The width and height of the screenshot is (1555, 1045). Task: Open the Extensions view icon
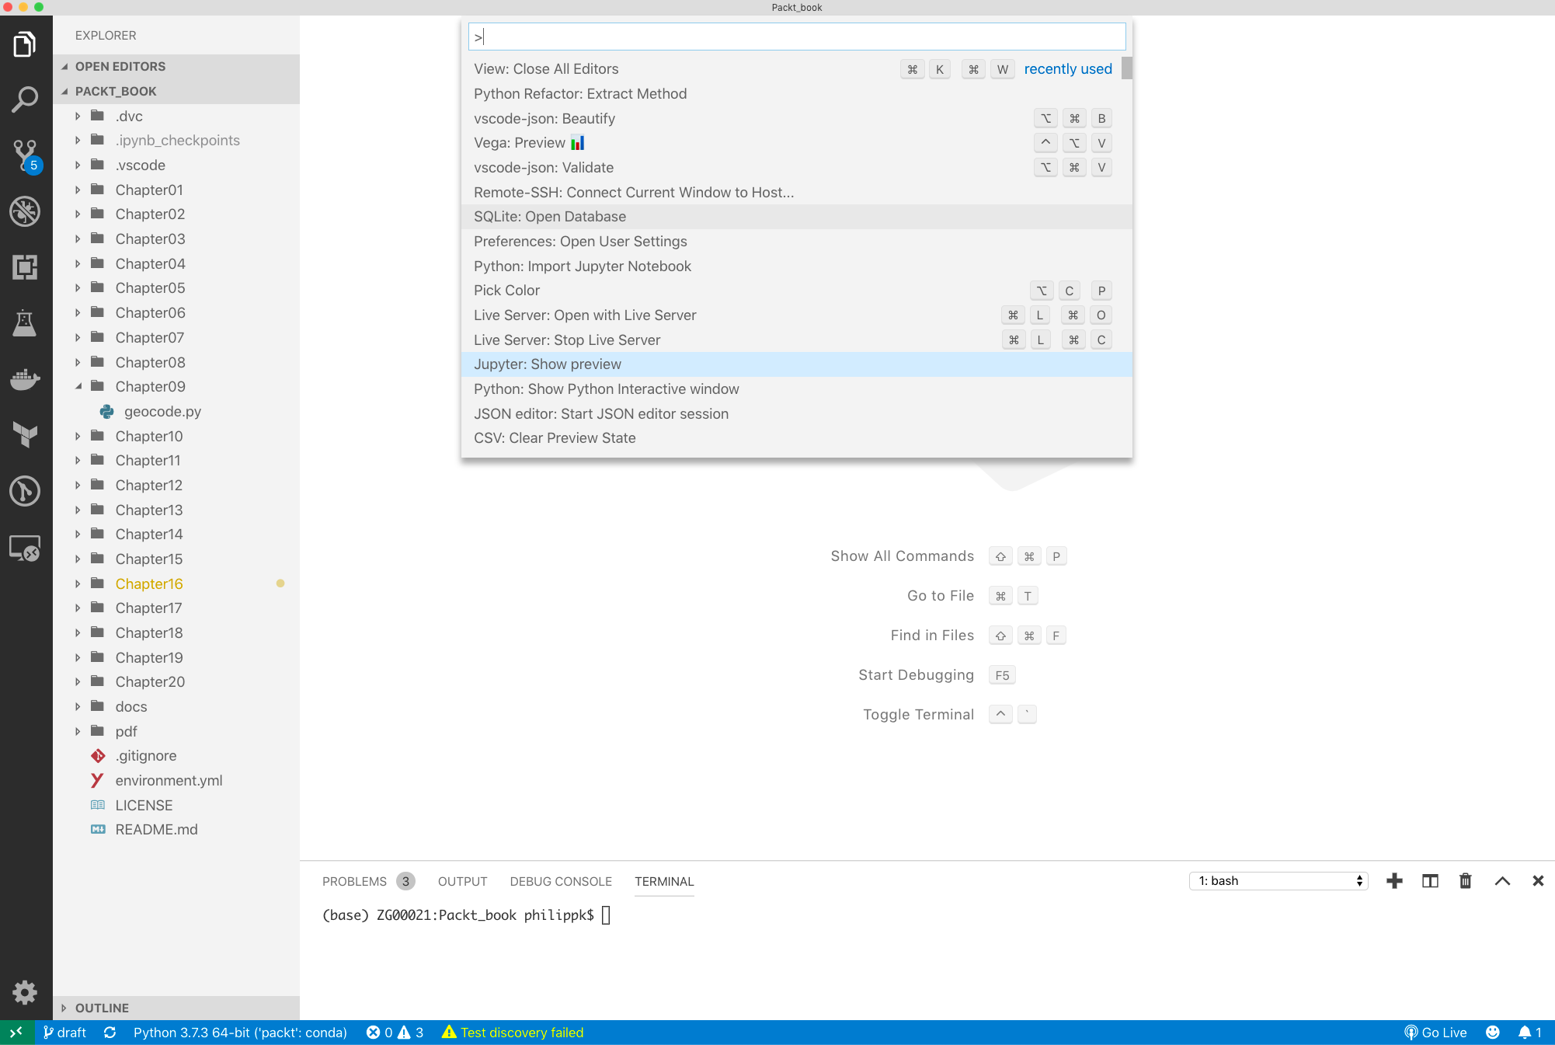[25, 267]
